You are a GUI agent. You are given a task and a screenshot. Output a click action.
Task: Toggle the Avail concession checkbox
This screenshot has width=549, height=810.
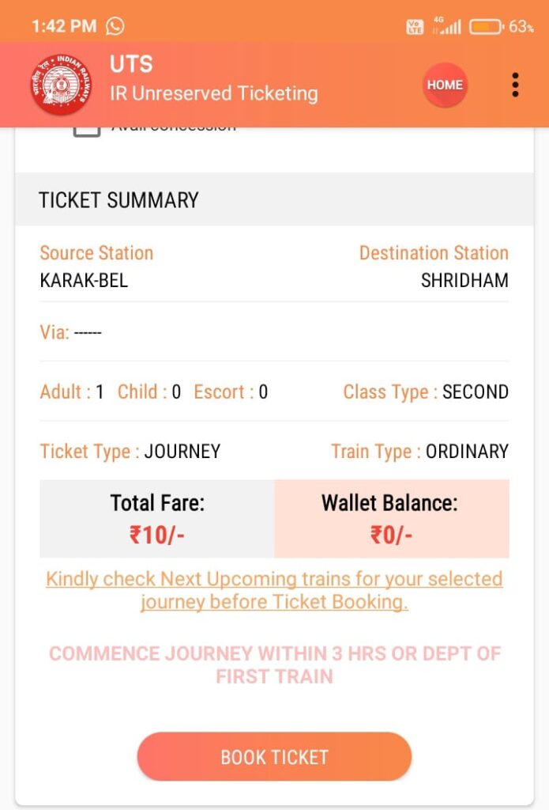click(x=87, y=128)
